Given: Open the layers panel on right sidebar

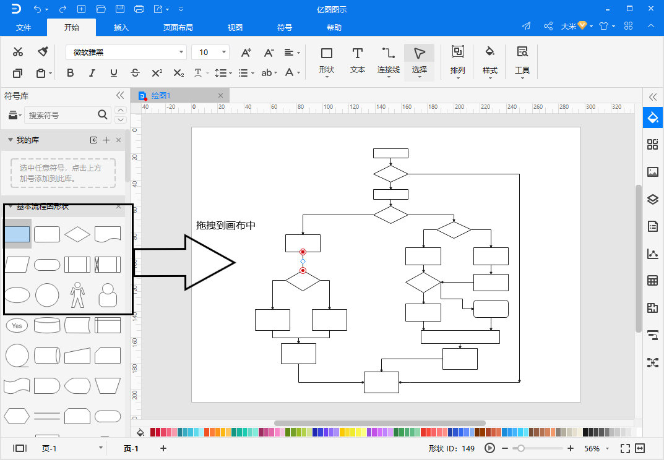Looking at the screenshot, I should coord(653,199).
